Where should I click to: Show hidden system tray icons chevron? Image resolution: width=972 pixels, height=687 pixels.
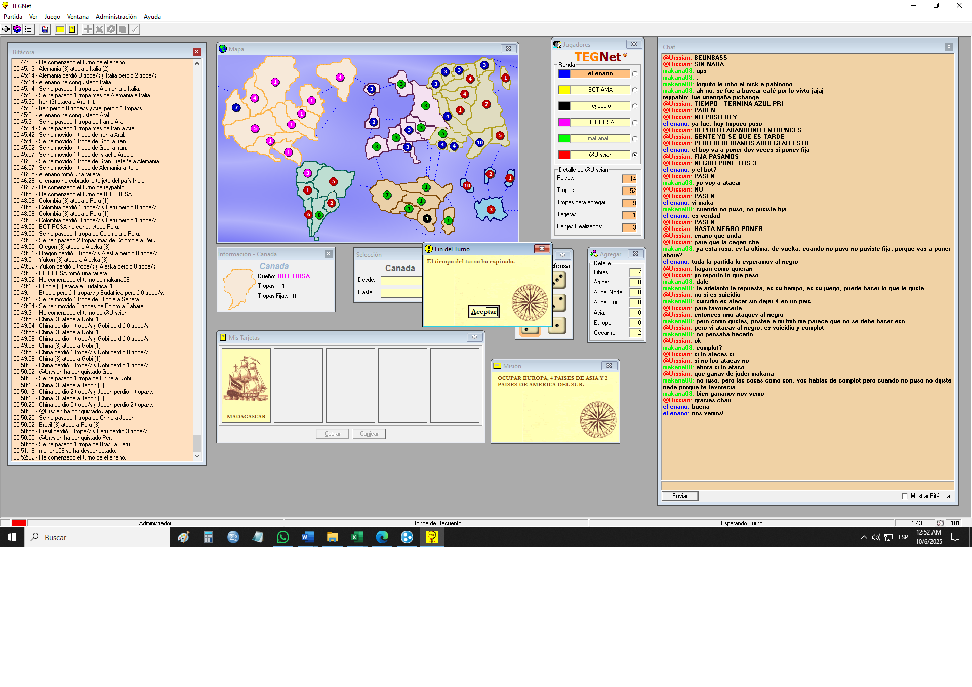coord(864,537)
